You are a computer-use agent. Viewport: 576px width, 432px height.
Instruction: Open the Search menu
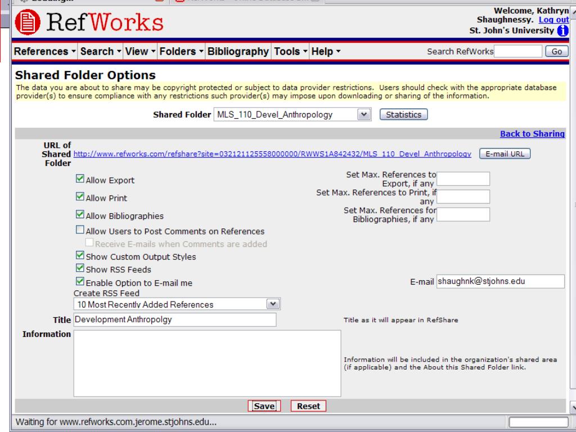[x=101, y=51]
